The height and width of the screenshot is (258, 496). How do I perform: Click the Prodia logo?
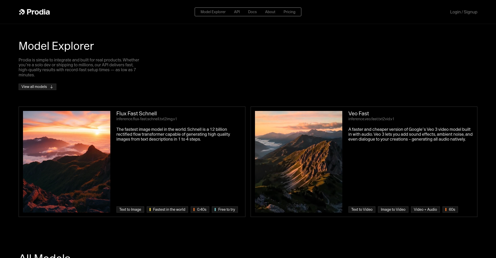(x=34, y=12)
